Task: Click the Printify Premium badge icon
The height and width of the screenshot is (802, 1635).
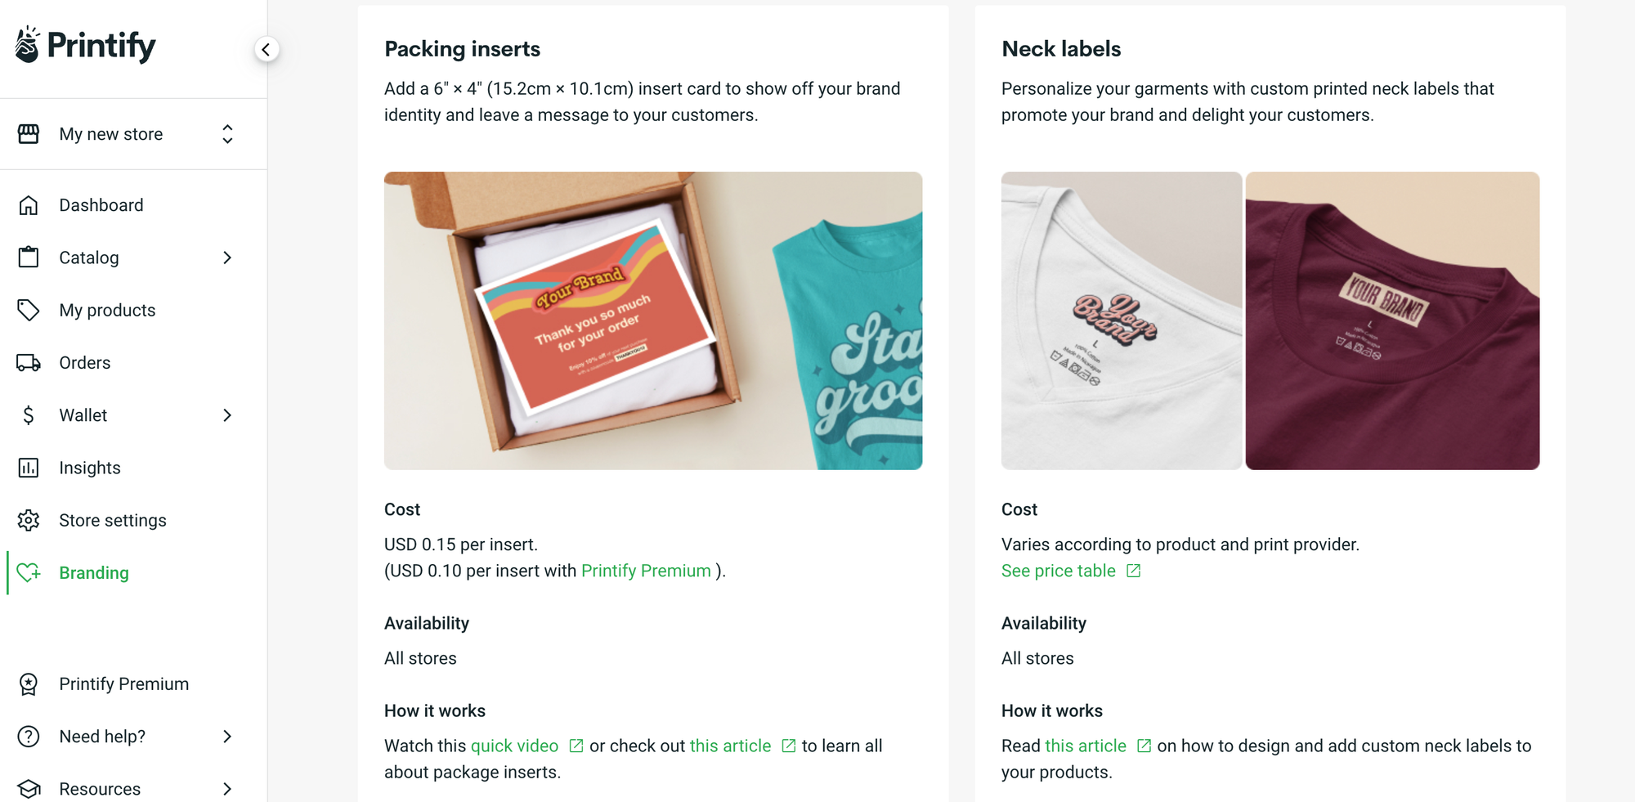Action: click(29, 683)
